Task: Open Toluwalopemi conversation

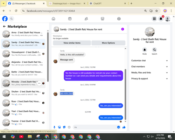Action: click(x=23, y=54)
